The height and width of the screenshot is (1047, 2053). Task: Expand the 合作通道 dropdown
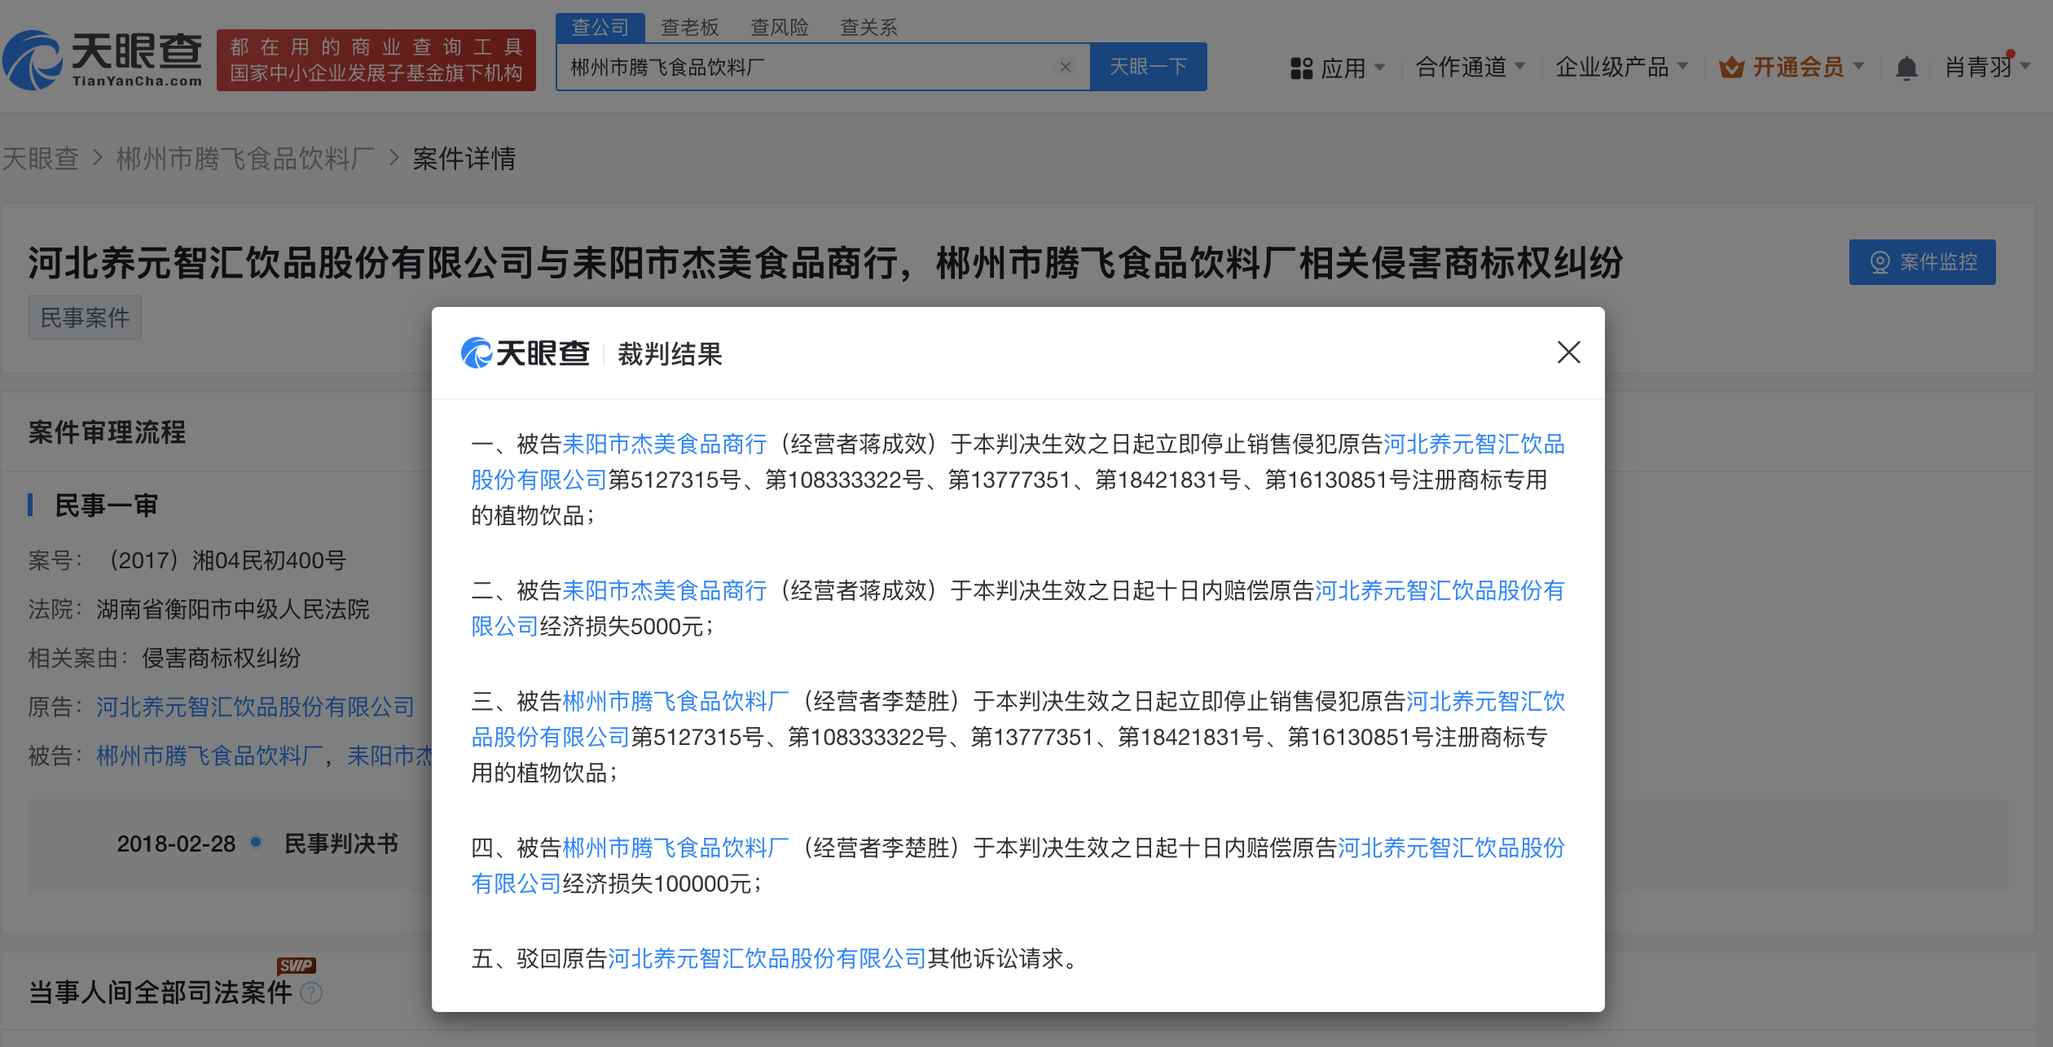(x=1519, y=67)
